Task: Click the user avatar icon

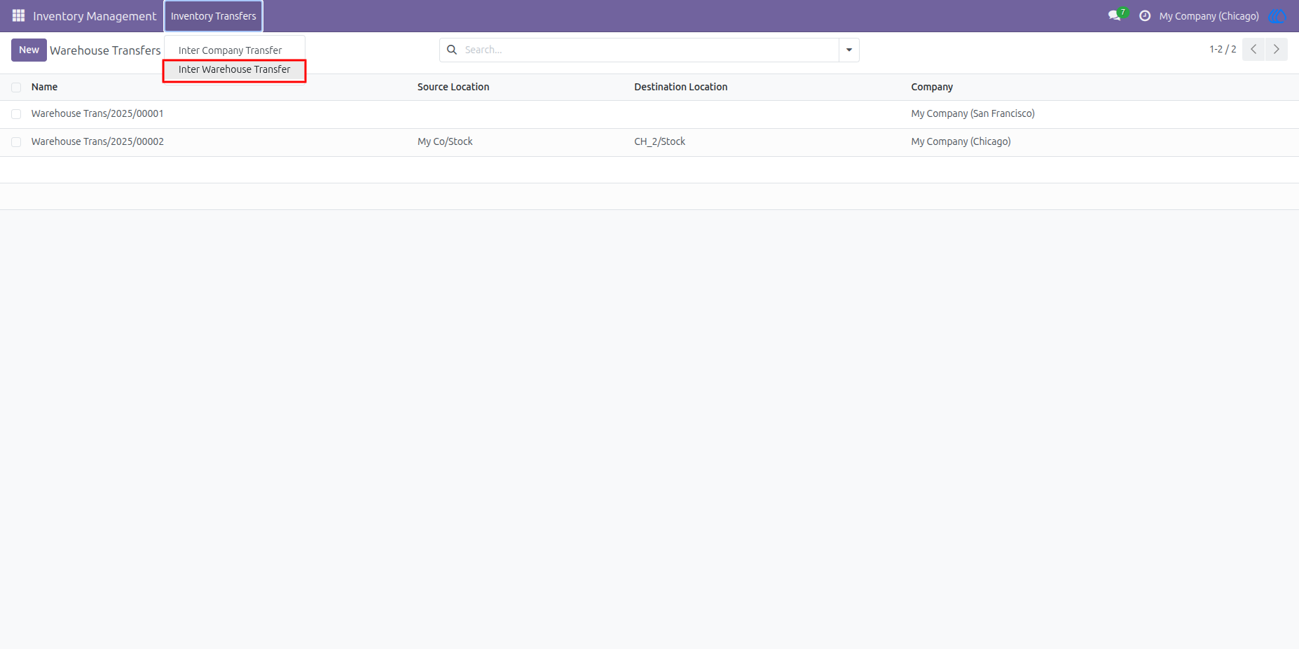Action: point(1277,15)
